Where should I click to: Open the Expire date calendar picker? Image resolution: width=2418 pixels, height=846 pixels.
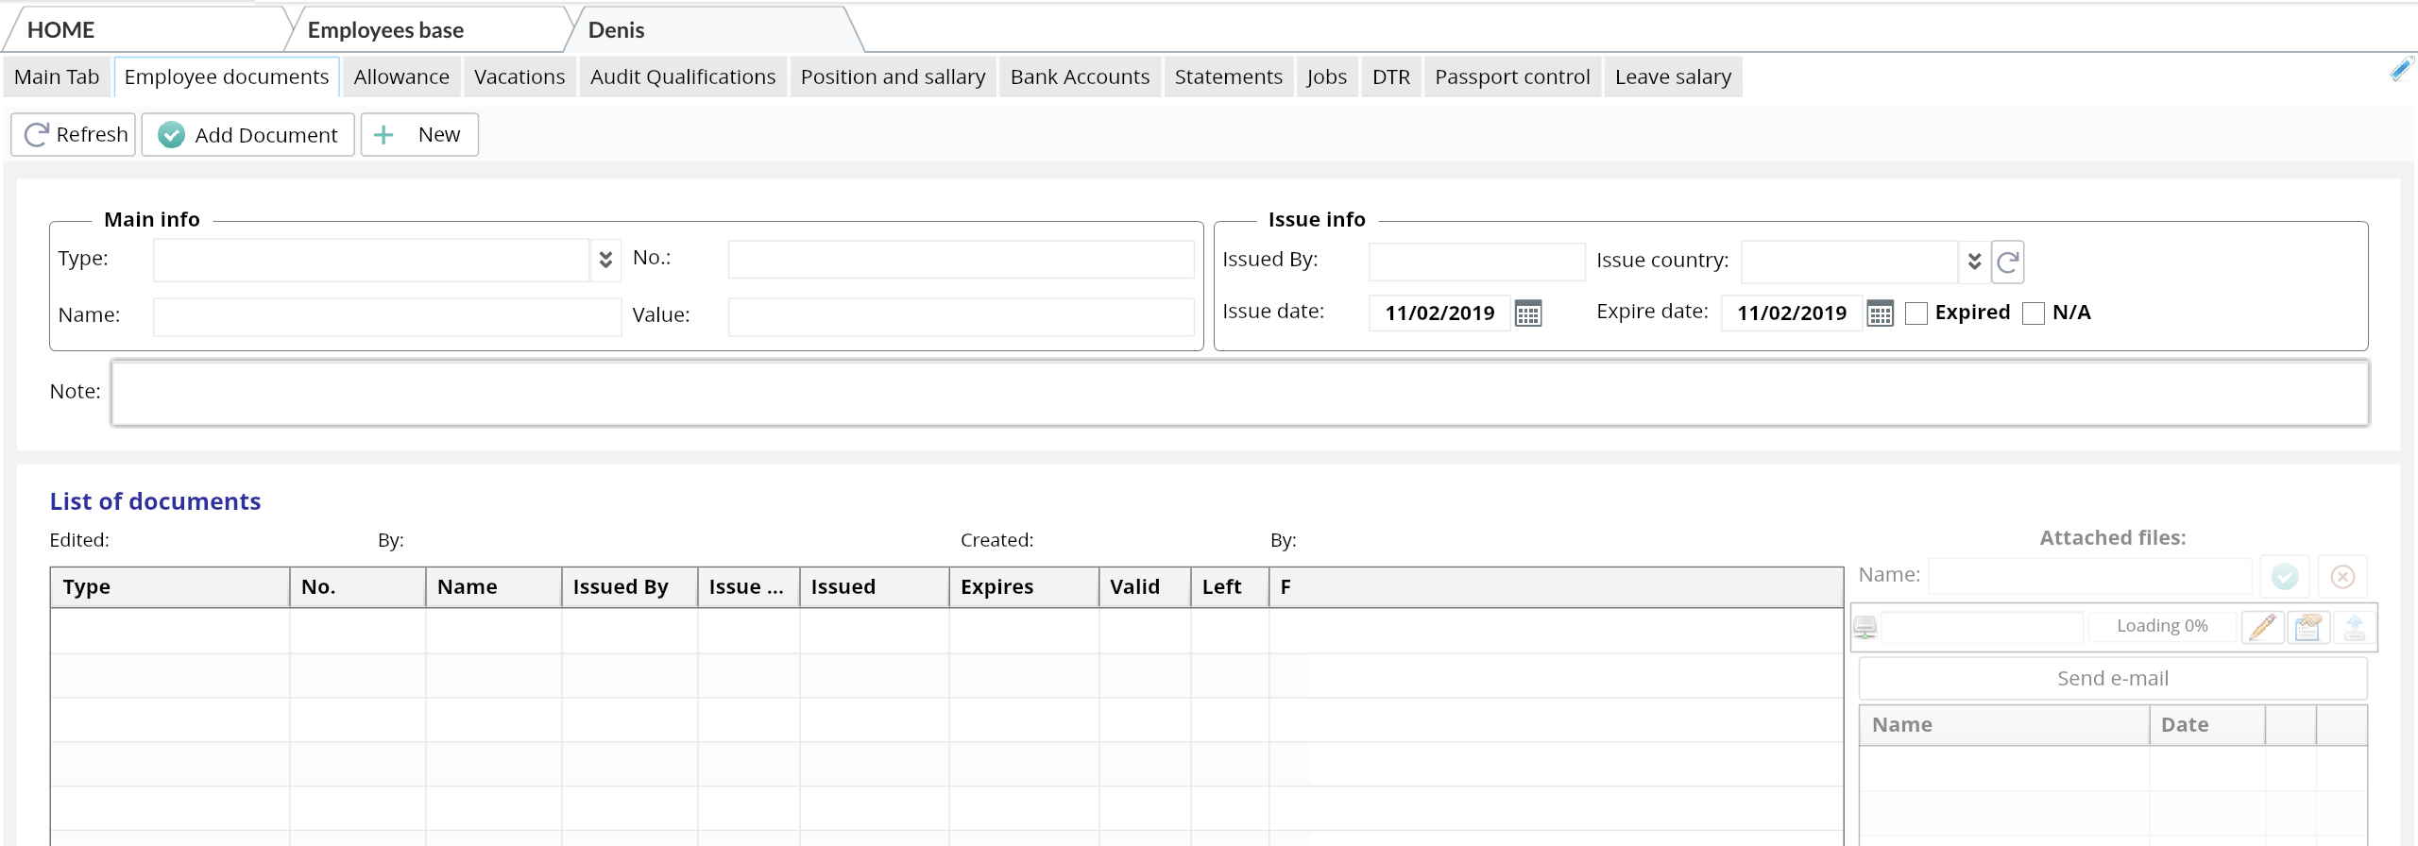[1880, 313]
